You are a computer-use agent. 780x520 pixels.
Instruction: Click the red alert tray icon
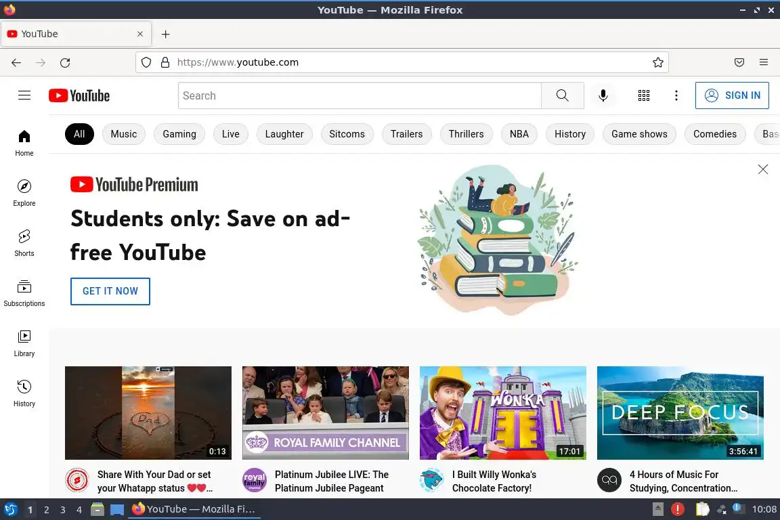tap(678, 509)
